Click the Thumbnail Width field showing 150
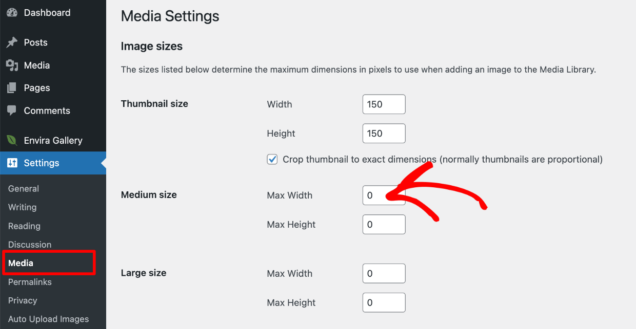Viewport: 636px width, 329px height. click(384, 104)
